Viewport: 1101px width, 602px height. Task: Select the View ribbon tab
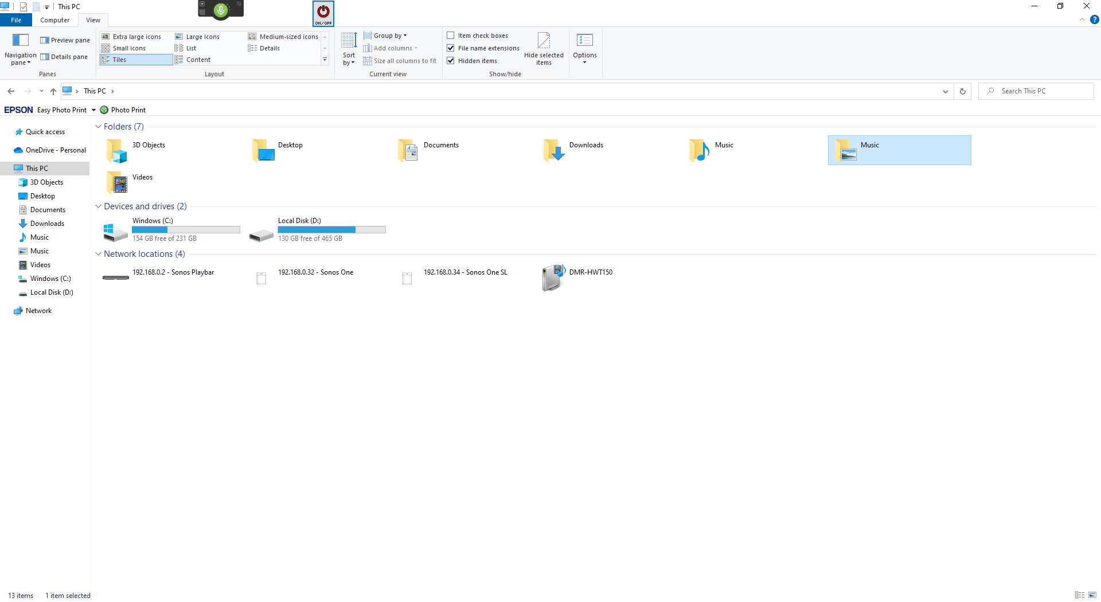93,20
